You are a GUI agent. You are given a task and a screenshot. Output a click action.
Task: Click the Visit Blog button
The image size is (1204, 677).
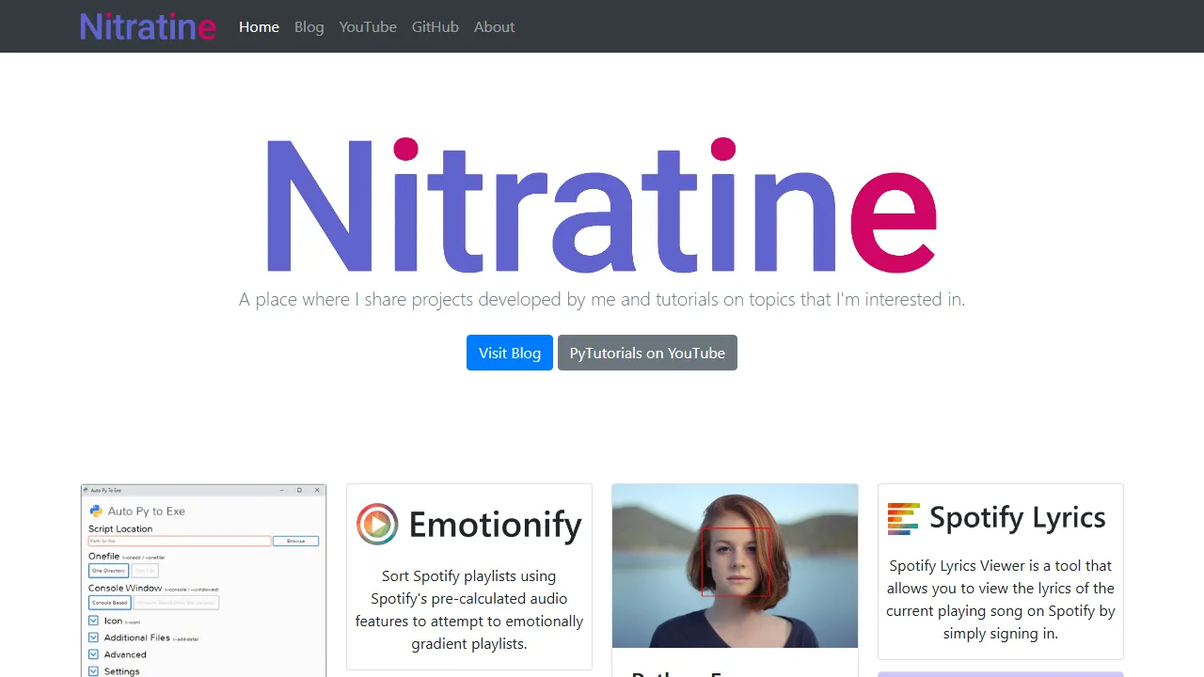tap(509, 353)
